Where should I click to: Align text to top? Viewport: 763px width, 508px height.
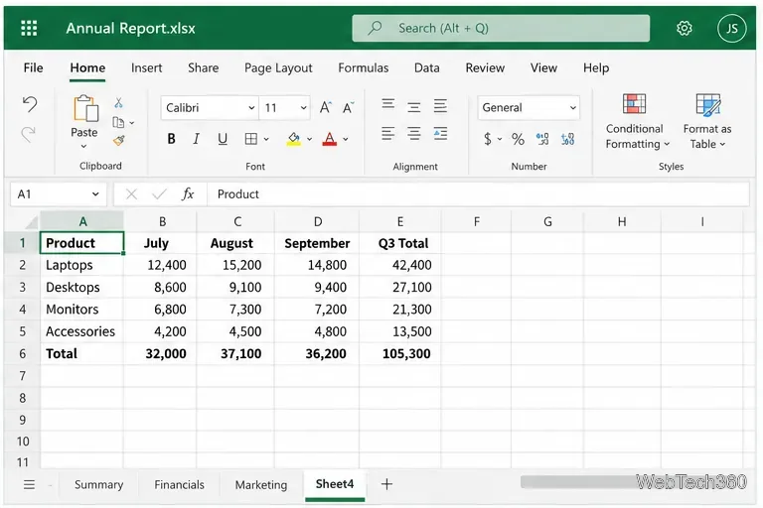387,104
